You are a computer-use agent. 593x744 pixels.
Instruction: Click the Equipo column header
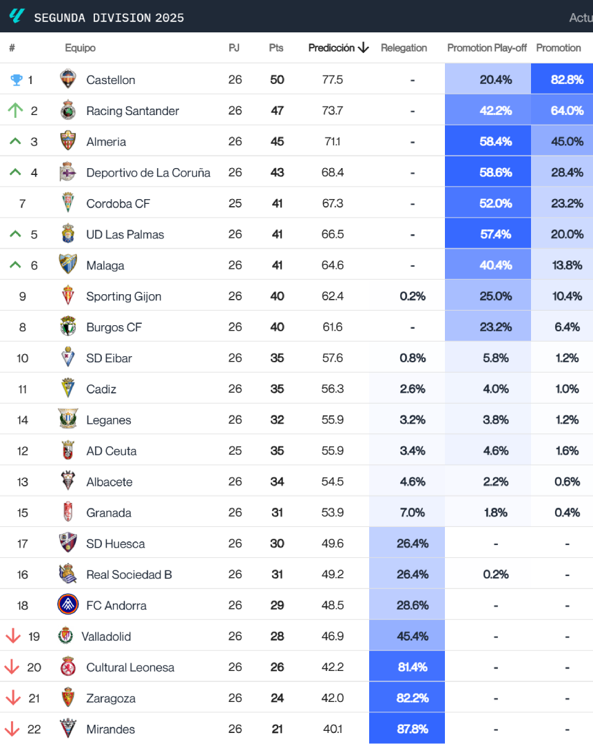click(81, 48)
